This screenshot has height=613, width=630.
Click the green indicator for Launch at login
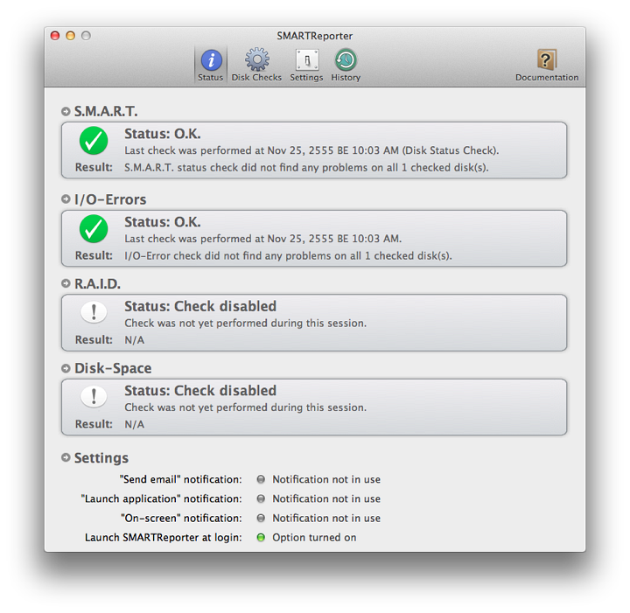point(261,537)
